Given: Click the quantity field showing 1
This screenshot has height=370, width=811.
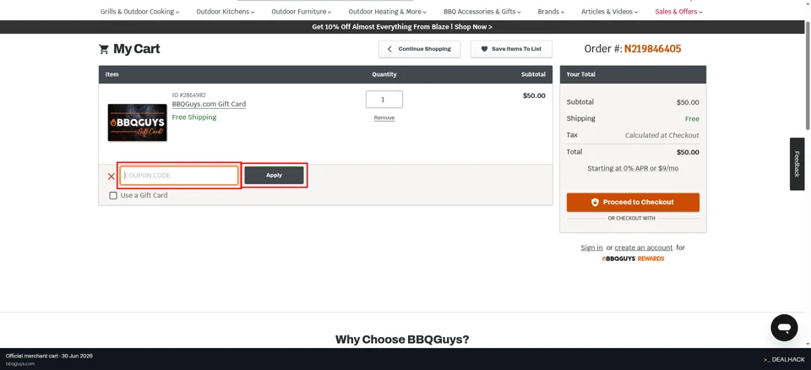Looking at the screenshot, I should [384, 100].
